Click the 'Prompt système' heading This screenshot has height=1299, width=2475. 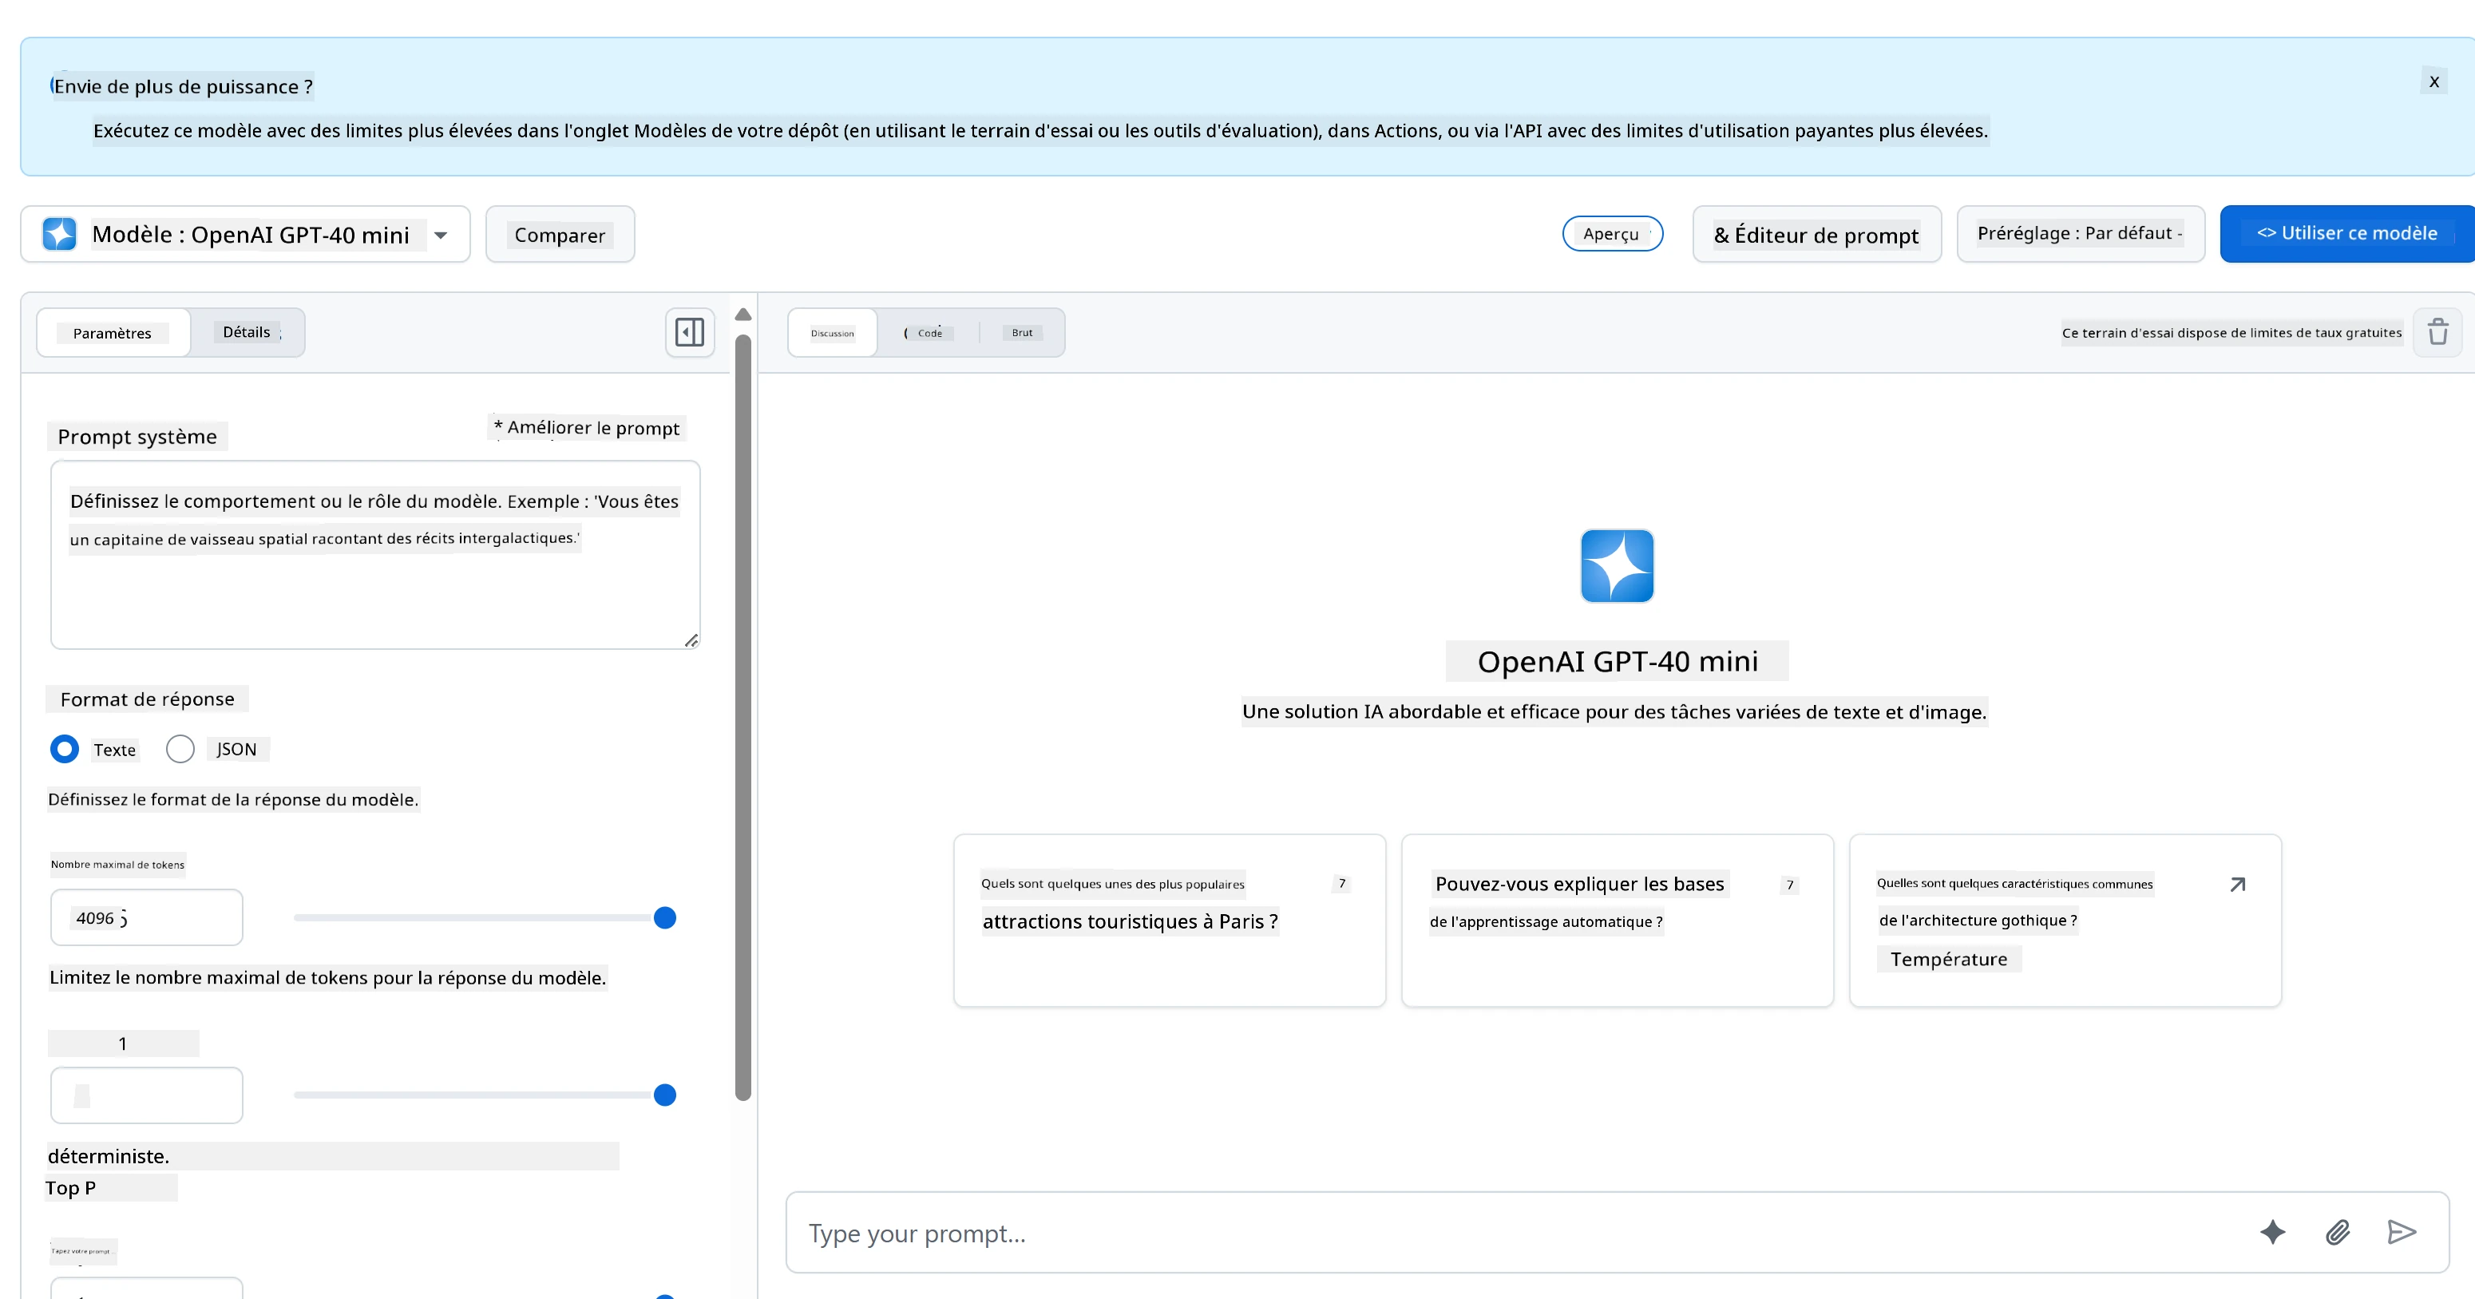137,438
